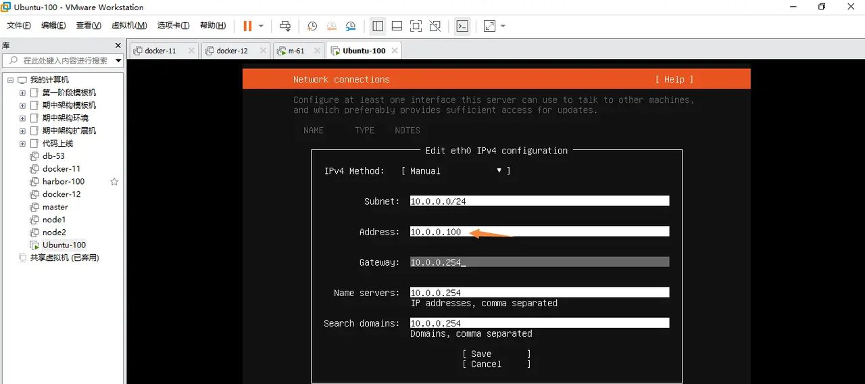This screenshot has height=384, width=865.
Task: Show the console view
Action: 462,26
